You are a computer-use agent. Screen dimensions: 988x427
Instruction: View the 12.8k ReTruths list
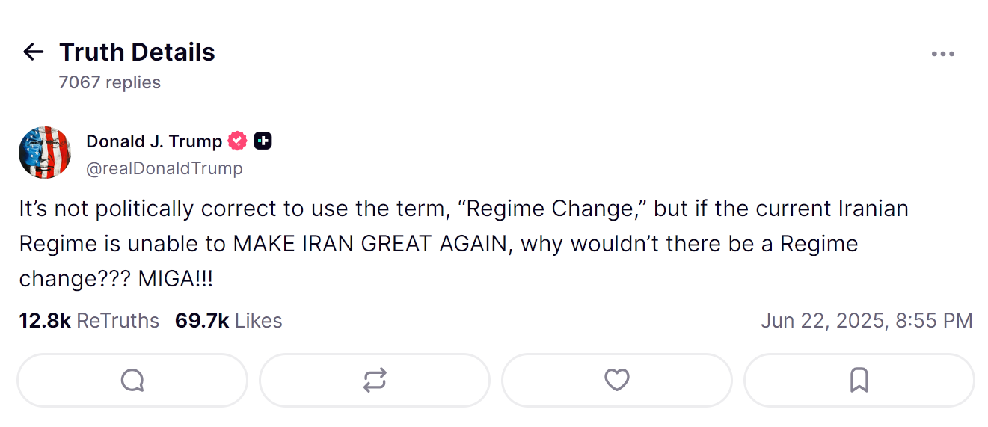pos(89,321)
